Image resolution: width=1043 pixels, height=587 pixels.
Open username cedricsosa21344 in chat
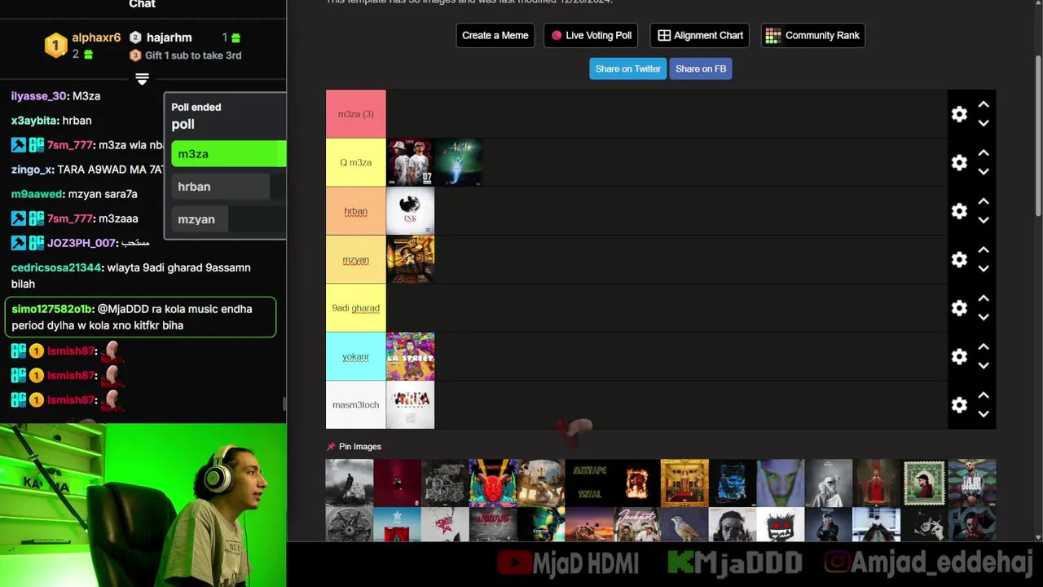tap(56, 267)
